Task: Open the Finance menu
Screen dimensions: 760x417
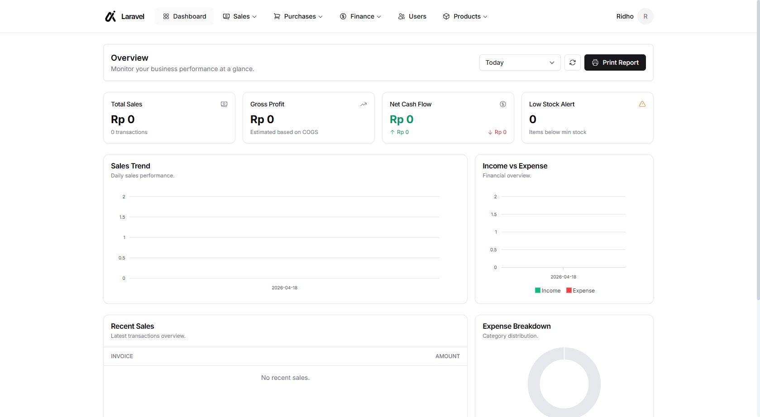Action: [361, 16]
